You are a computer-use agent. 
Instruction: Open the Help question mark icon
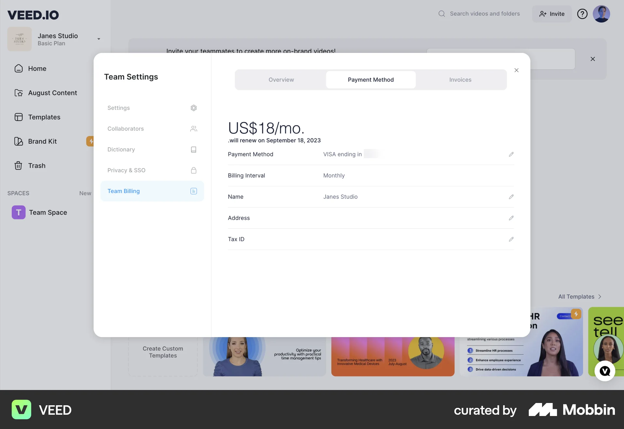point(582,14)
